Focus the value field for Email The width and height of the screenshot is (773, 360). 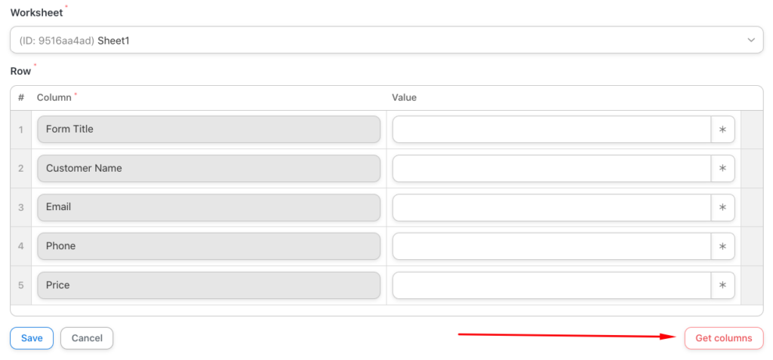click(552, 207)
